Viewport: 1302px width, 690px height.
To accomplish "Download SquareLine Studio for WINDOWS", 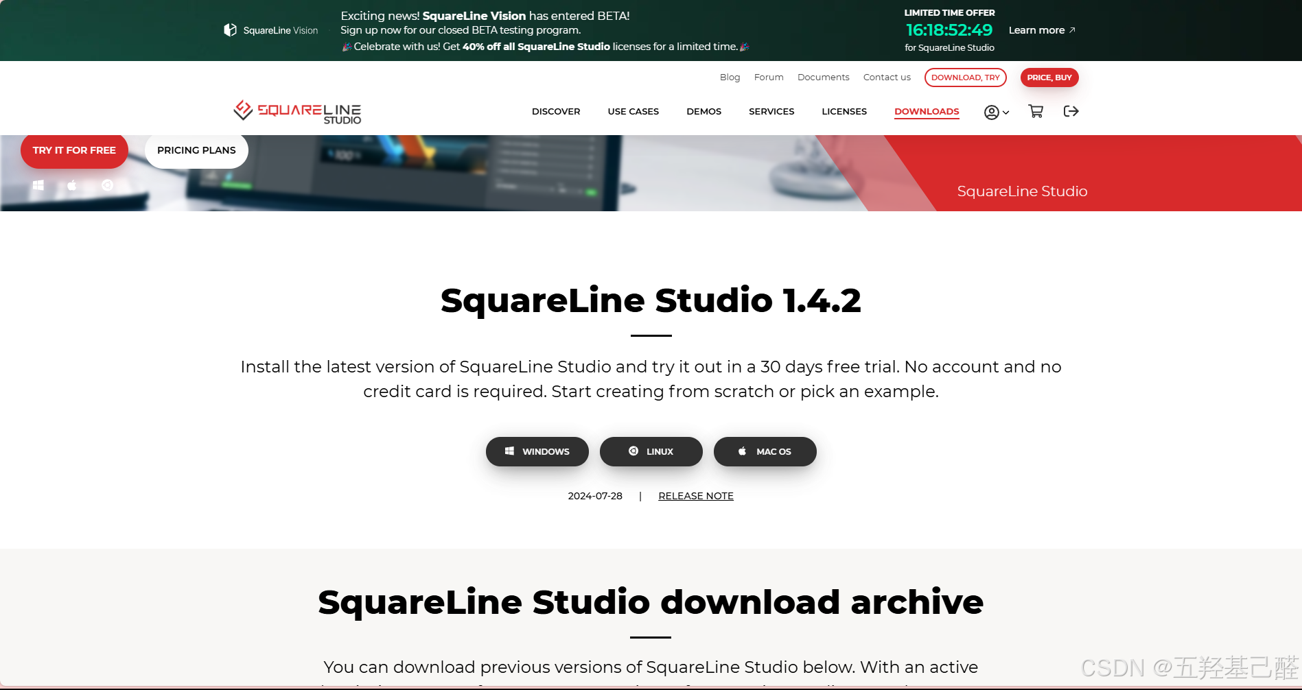I will tap(537, 451).
